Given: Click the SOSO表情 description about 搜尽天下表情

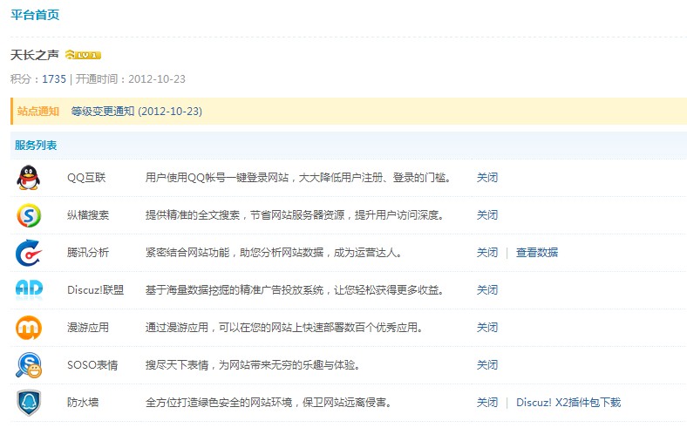Looking at the screenshot, I should coord(253,365).
